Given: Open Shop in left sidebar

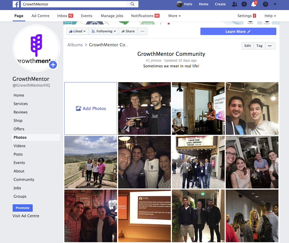Looking at the screenshot, I should point(18,121).
